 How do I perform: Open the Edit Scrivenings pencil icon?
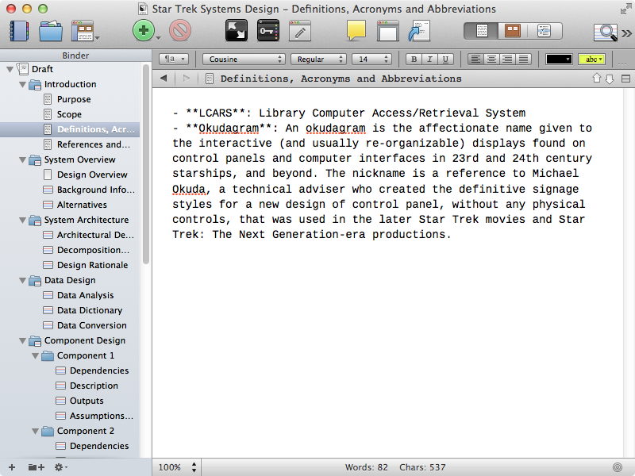click(300, 31)
